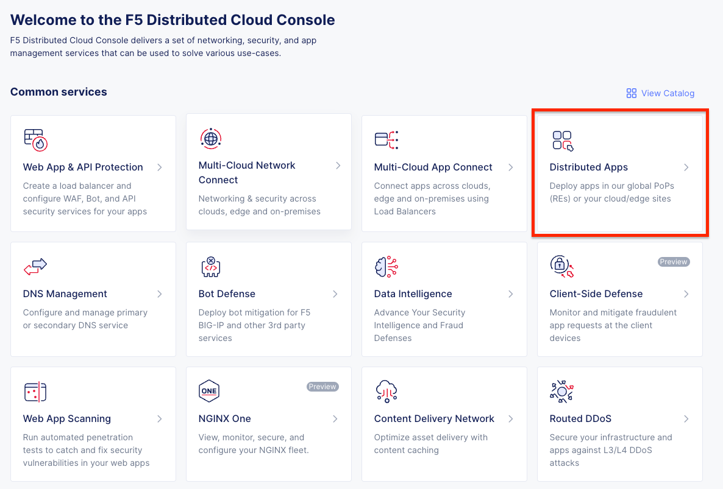Click the Data Intelligence brain icon
Screen dimensions: 723x489
386,266
